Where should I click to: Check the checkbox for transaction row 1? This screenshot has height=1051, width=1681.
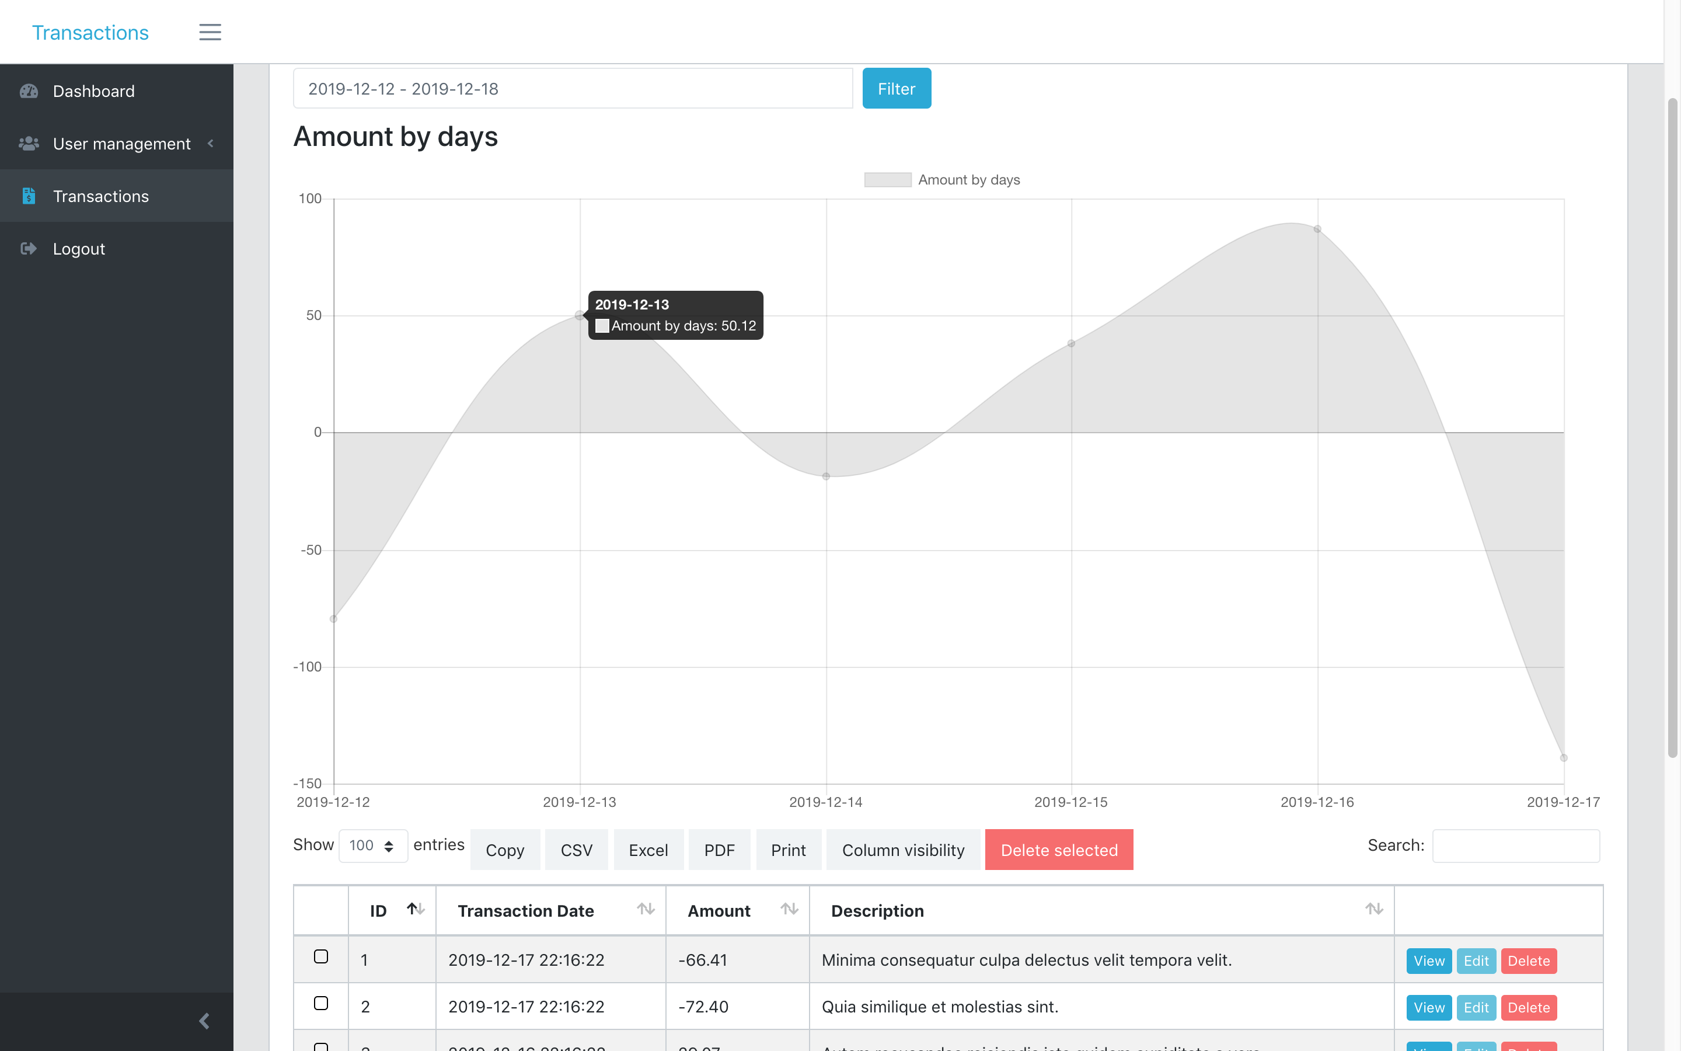click(x=321, y=957)
